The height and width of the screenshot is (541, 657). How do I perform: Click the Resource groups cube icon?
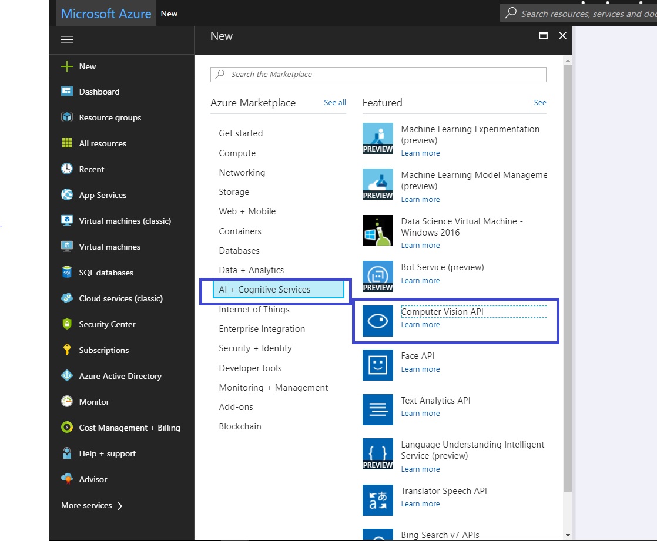(x=66, y=117)
